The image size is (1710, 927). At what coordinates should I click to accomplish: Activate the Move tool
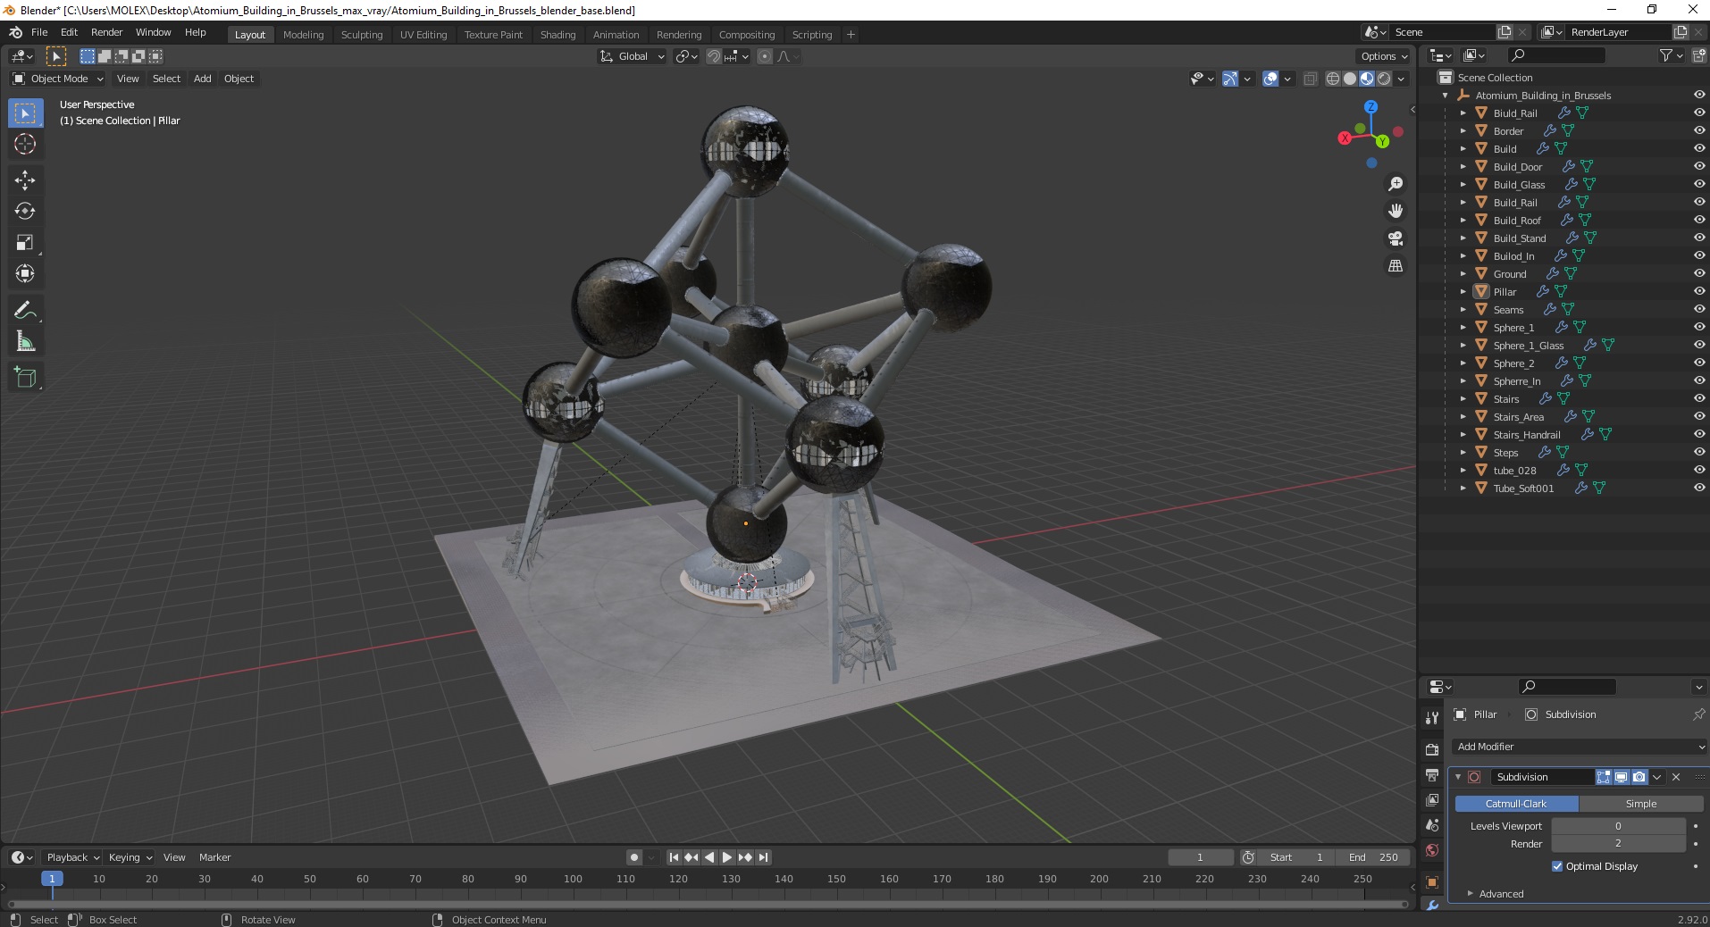(25, 180)
